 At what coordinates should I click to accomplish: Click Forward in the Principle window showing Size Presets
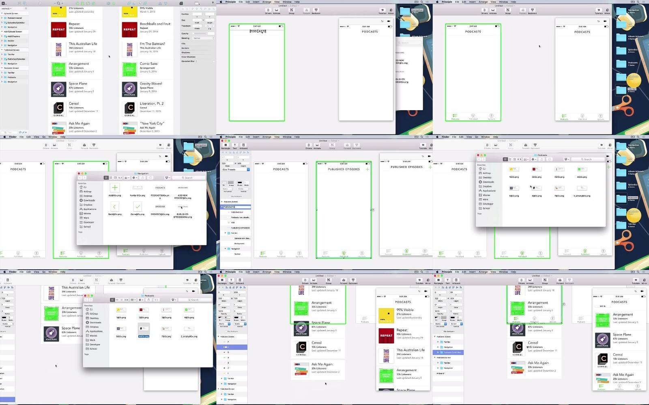click(347, 146)
